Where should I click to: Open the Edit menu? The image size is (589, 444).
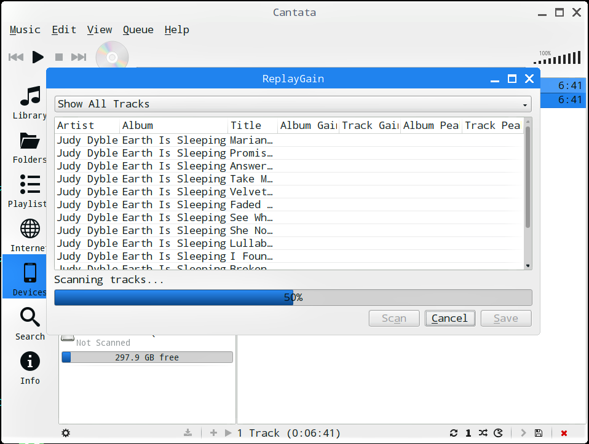pos(64,29)
